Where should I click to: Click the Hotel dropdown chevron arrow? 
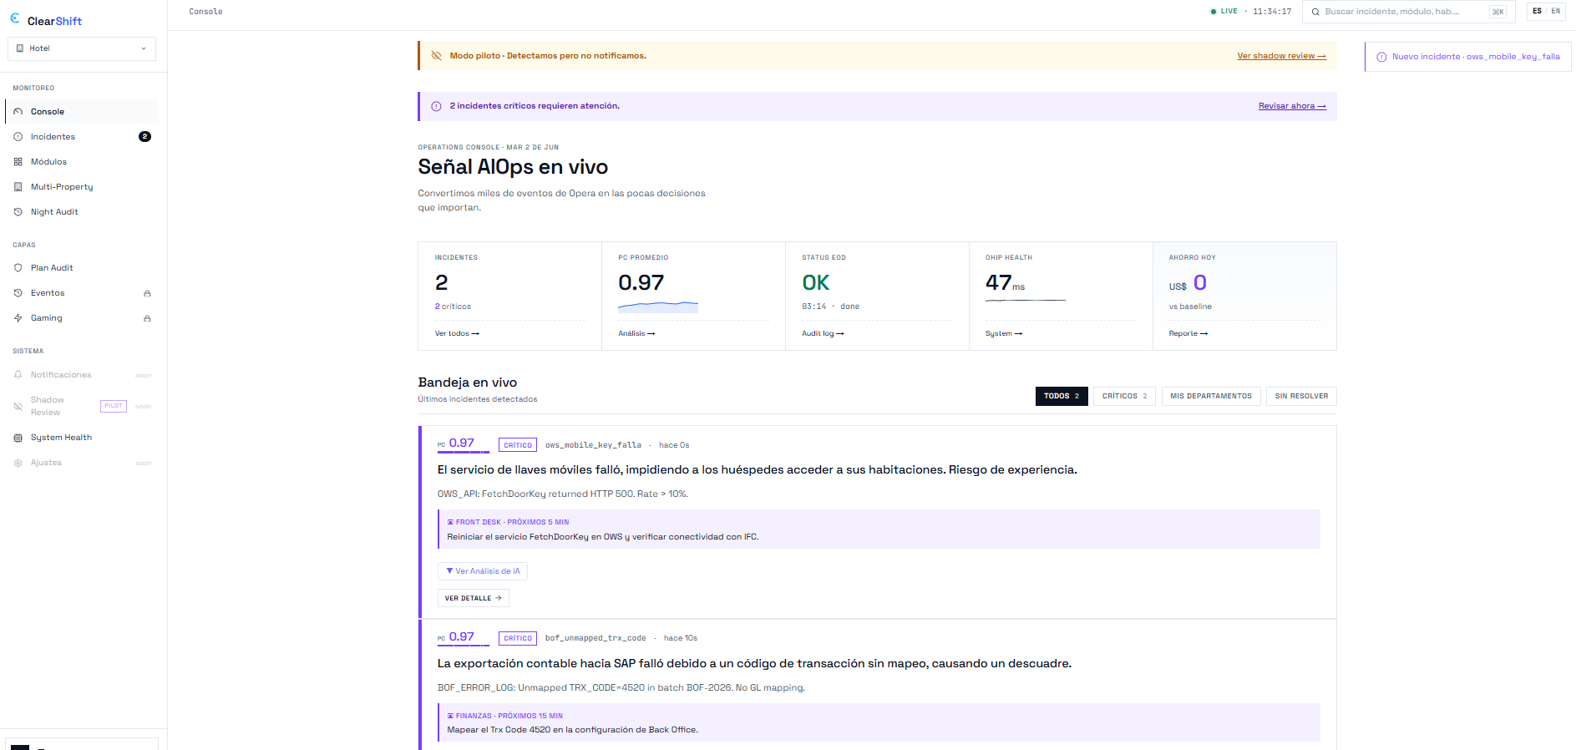(144, 48)
